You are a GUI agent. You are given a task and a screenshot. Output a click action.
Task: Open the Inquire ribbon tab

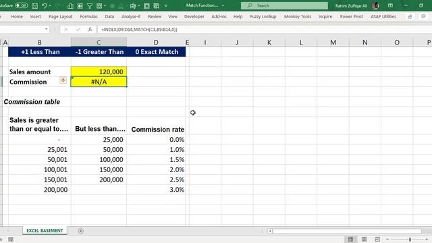coord(325,16)
